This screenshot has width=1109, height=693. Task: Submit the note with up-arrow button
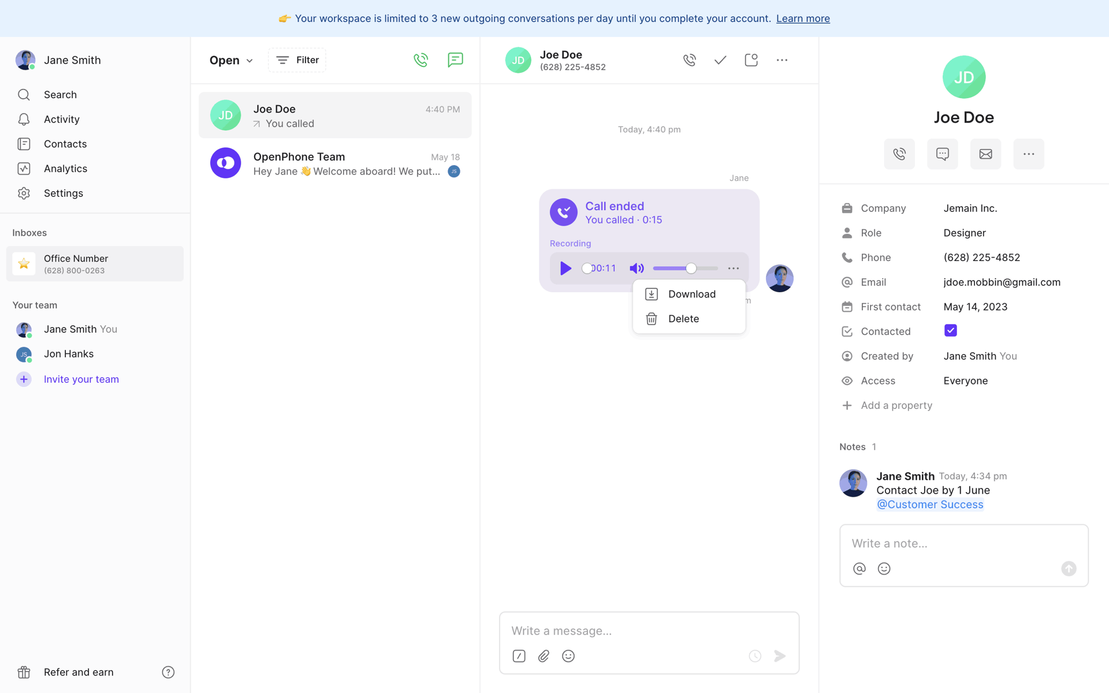(x=1069, y=569)
